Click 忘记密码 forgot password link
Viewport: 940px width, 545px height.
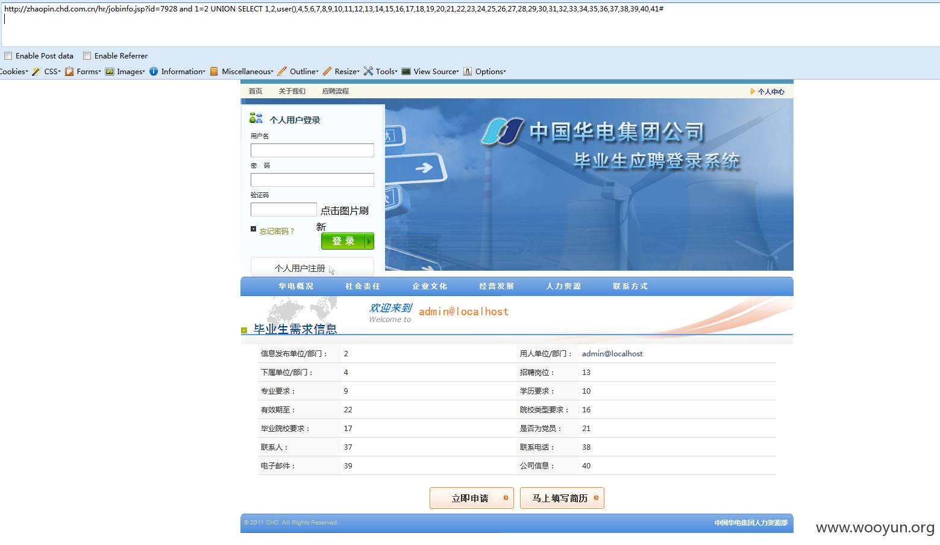point(277,232)
